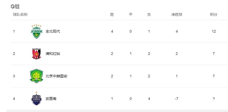The height and width of the screenshot is (112, 228).
Task: Click the 胜 column header
Action: (x=112, y=14)
